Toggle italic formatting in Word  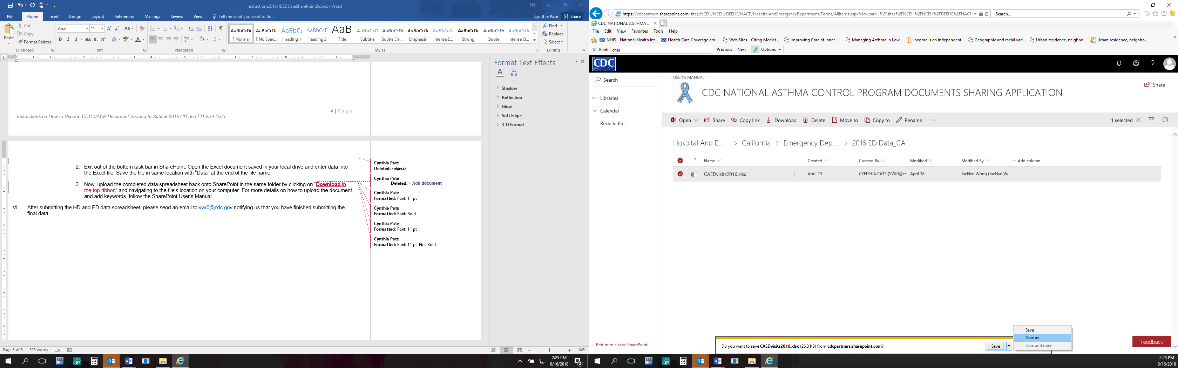tap(68, 40)
